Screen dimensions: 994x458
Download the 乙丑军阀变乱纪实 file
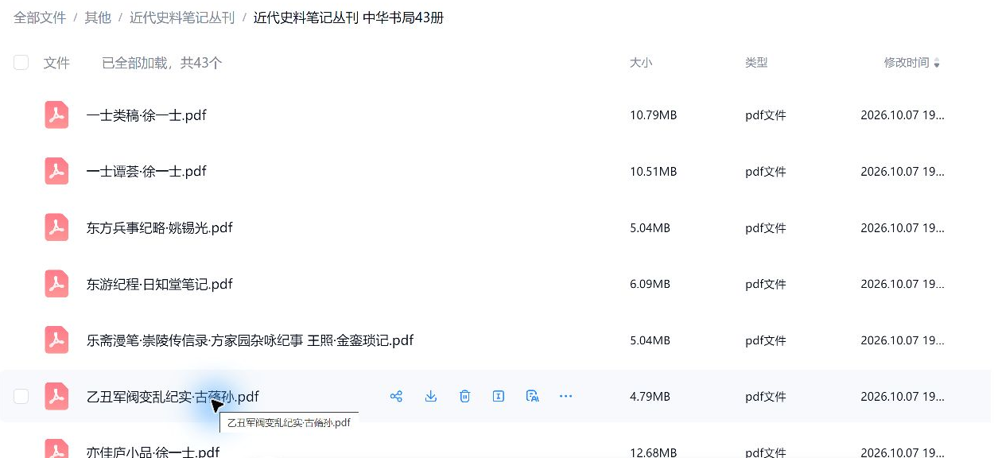click(x=431, y=396)
